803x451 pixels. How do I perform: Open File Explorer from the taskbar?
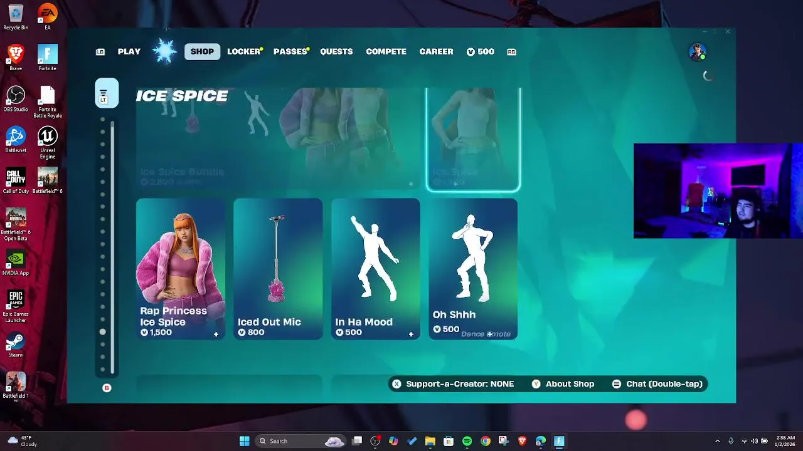tap(430, 441)
